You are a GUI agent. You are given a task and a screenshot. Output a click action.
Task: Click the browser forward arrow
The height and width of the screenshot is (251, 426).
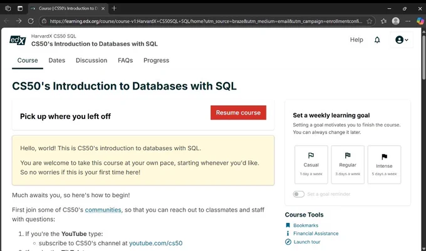(19, 21)
